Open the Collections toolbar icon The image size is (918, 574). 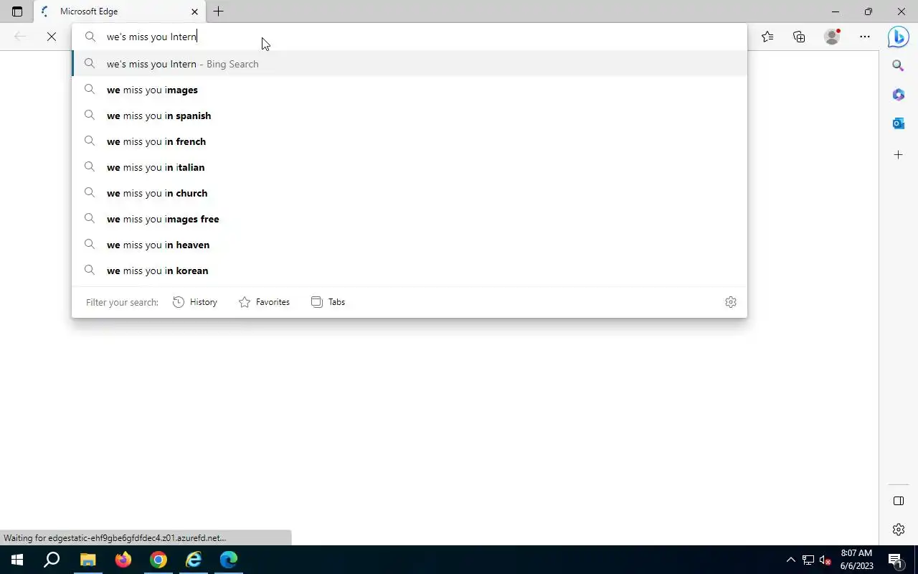799,37
